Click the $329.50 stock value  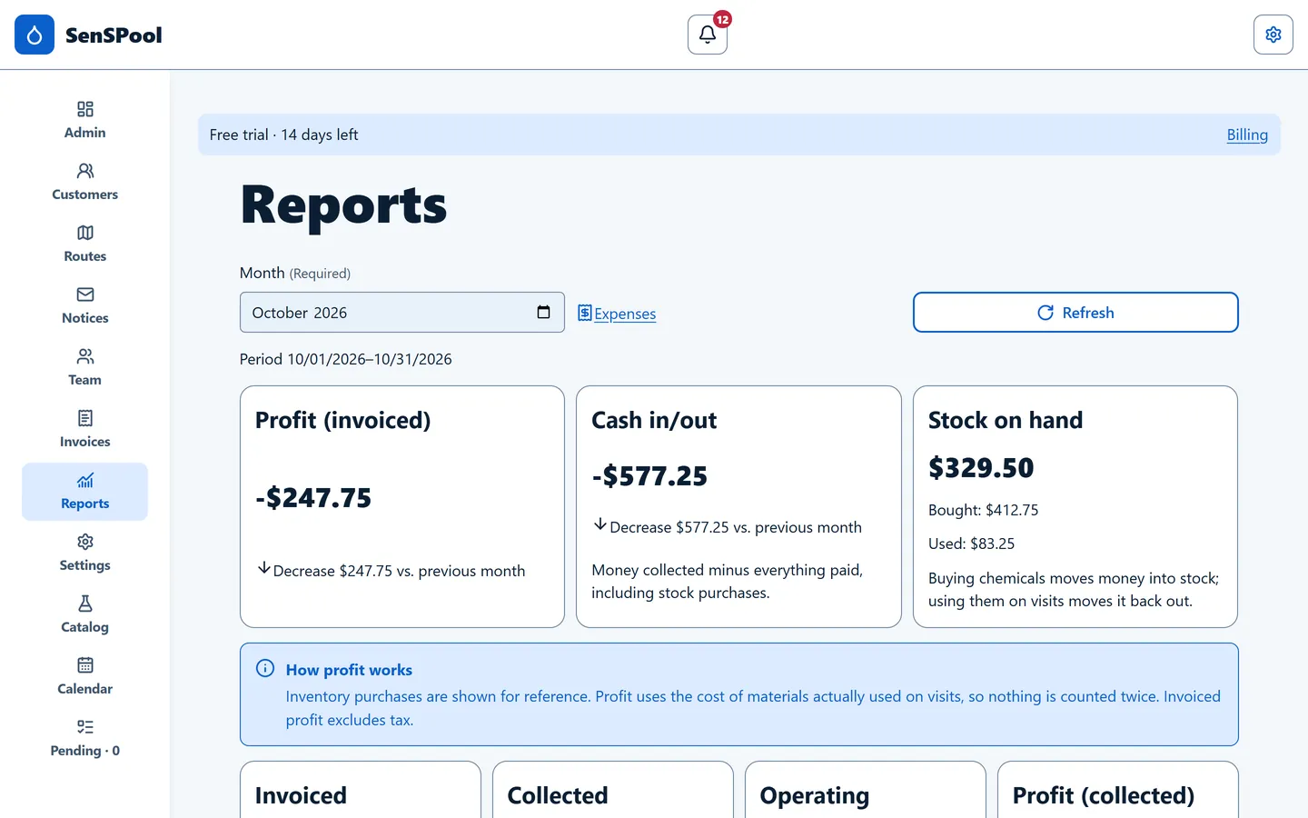coord(981,468)
